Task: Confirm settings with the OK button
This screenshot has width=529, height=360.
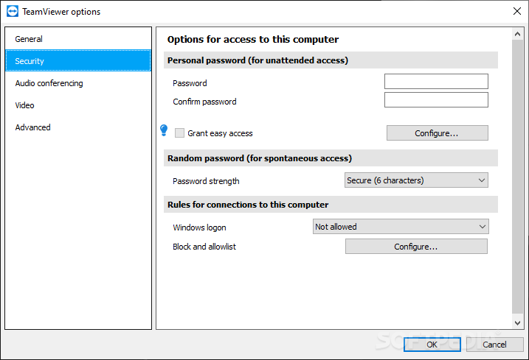Action: (x=432, y=345)
